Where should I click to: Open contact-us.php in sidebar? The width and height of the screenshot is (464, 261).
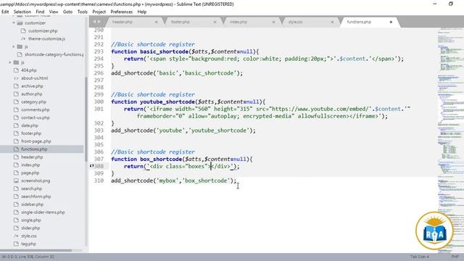point(36,117)
